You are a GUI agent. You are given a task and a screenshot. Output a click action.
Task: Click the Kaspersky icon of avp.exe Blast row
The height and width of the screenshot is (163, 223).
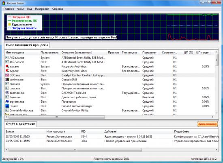(7, 71)
